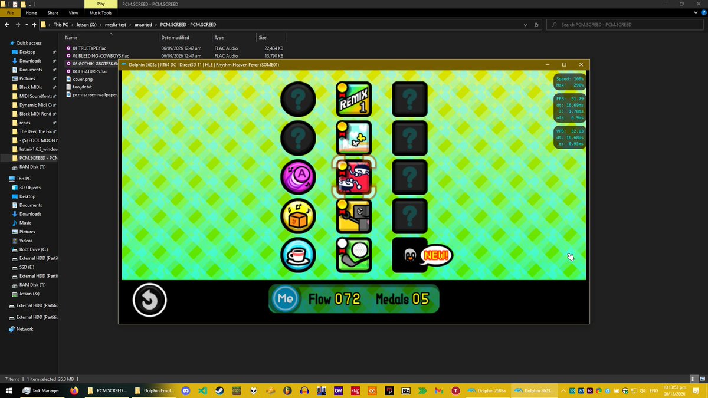Viewport: 708px width, 398px height.
Task: Open the File tab in Explorer
Action: tap(11, 12)
